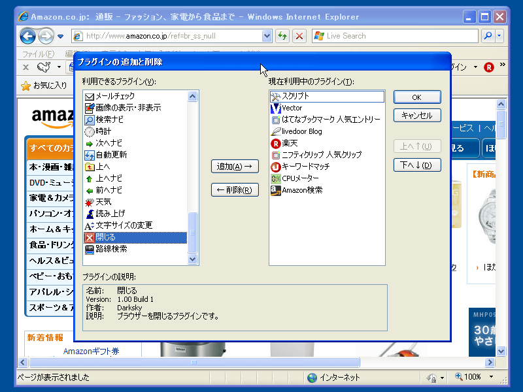The height and width of the screenshot is (392, 523).
Task: Click the 上へ folder icon
Action: coord(90,167)
